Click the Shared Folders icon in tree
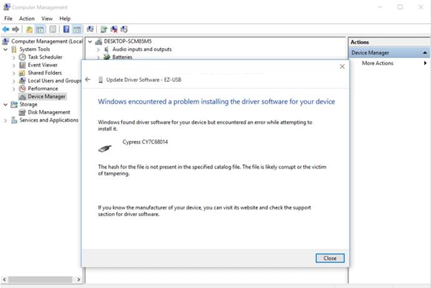431x288 pixels. (x=22, y=73)
